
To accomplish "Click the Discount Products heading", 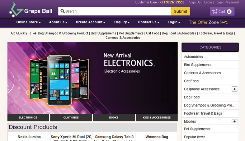I will point(33,127).
